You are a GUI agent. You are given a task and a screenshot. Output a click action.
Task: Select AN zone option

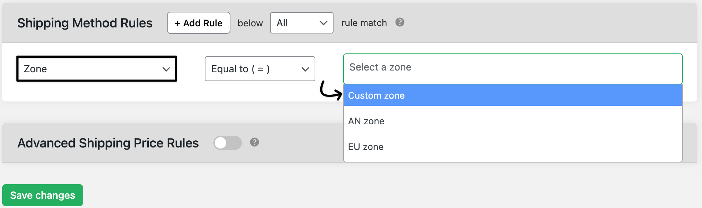coord(513,121)
